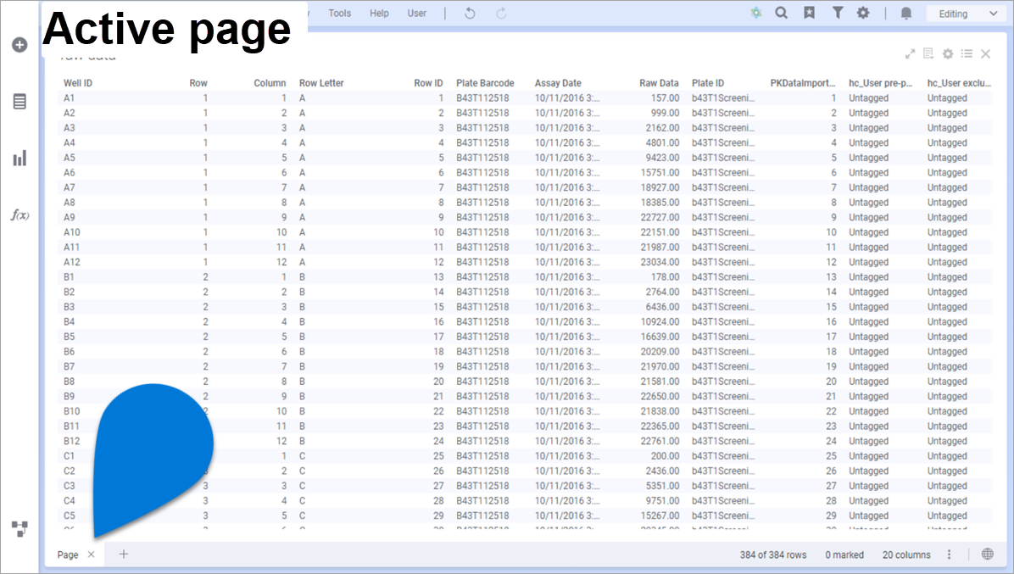Click the undo arrow in the toolbar
Image resolution: width=1014 pixels, height=574 pixels.
pyautogui.click(x=471, y=13)
